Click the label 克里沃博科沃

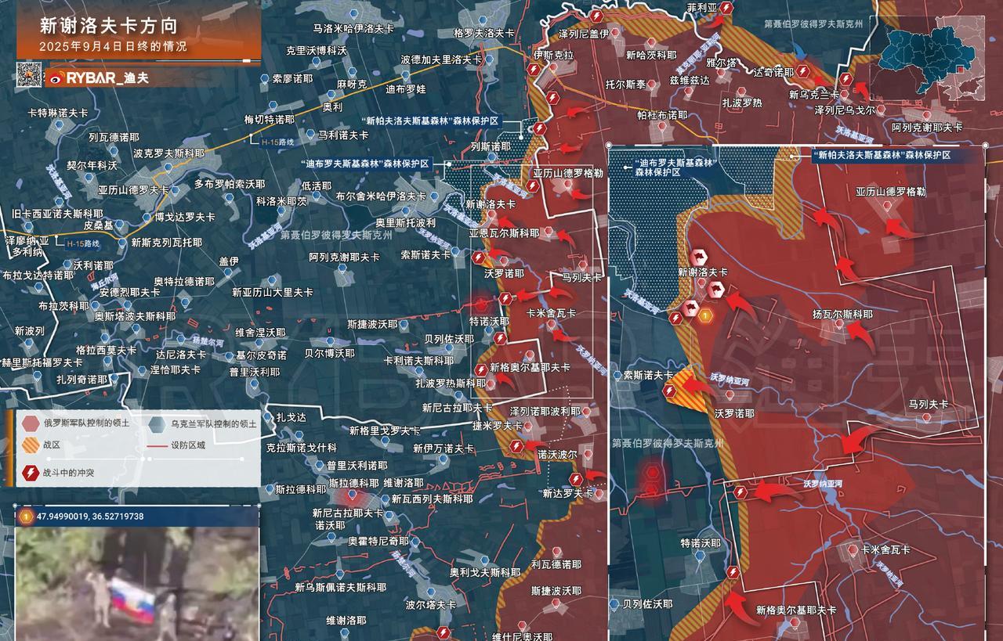point(317,49)
